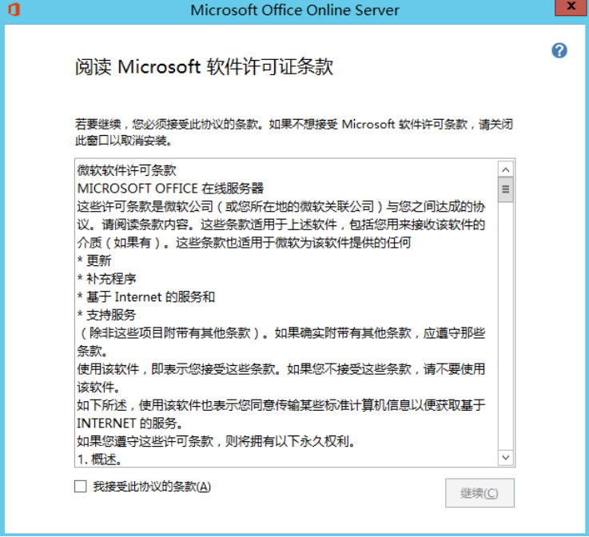Click the license box scroll up arrow
This screenshot has height=537, width=589.
click(x=506, y=169)
